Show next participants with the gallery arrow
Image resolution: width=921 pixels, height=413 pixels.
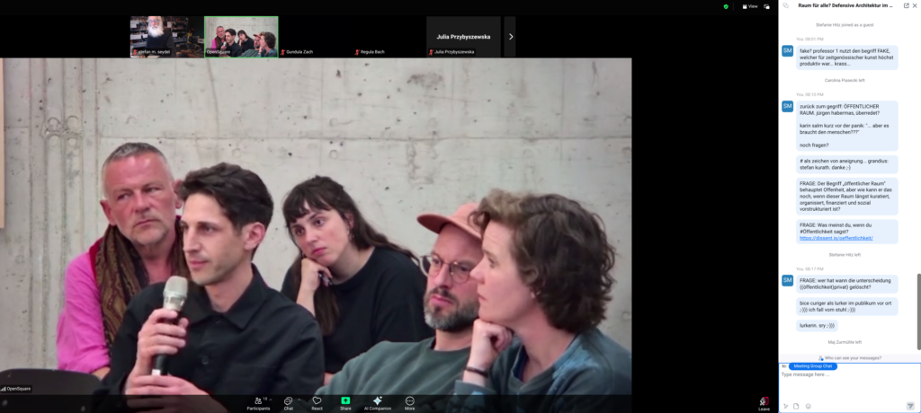[511, 37]
